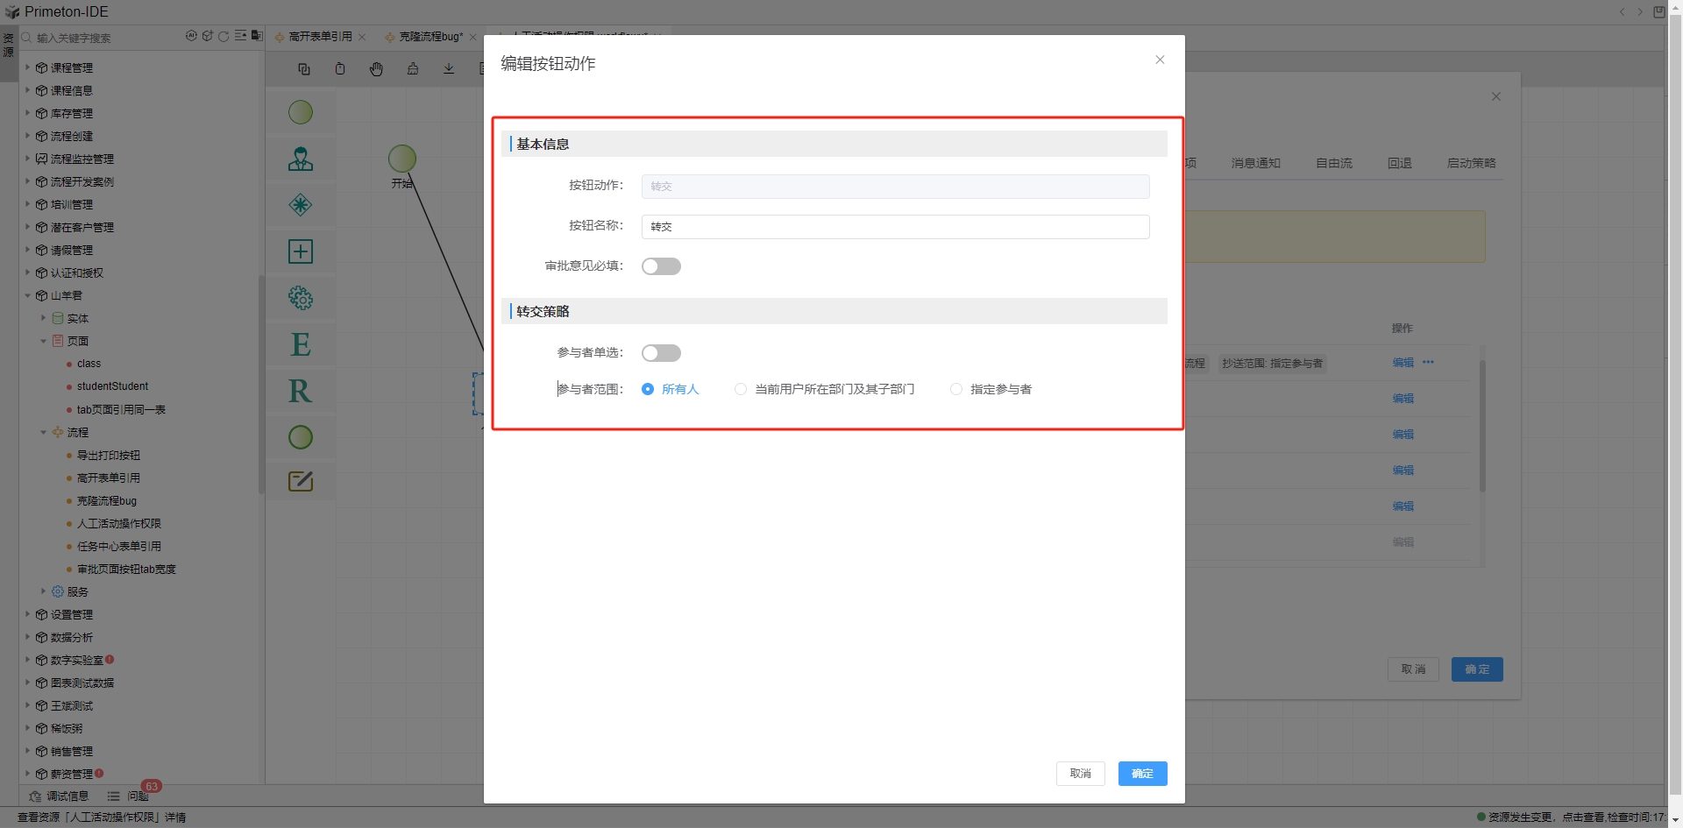Click the 按钮名称 input field

(x=894, y=227)
